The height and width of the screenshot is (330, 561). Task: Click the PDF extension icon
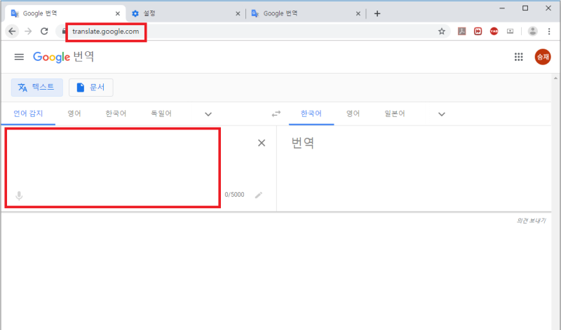tap(461, 32)
